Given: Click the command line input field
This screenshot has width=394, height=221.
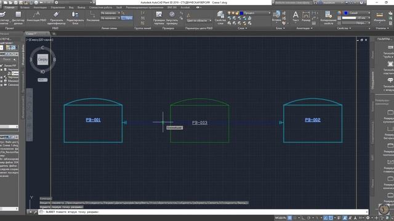Looking at the screenshot, I should pyautogui.click(x=204, y=212).
